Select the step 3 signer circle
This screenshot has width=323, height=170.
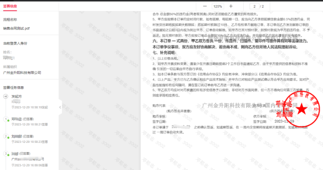coord(6,153)
